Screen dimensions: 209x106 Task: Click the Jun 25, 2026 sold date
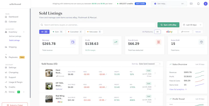(147, 87)
